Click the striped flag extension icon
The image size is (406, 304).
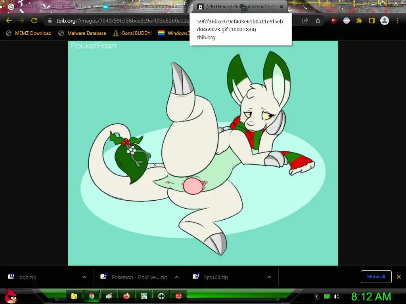pos(347,21)
